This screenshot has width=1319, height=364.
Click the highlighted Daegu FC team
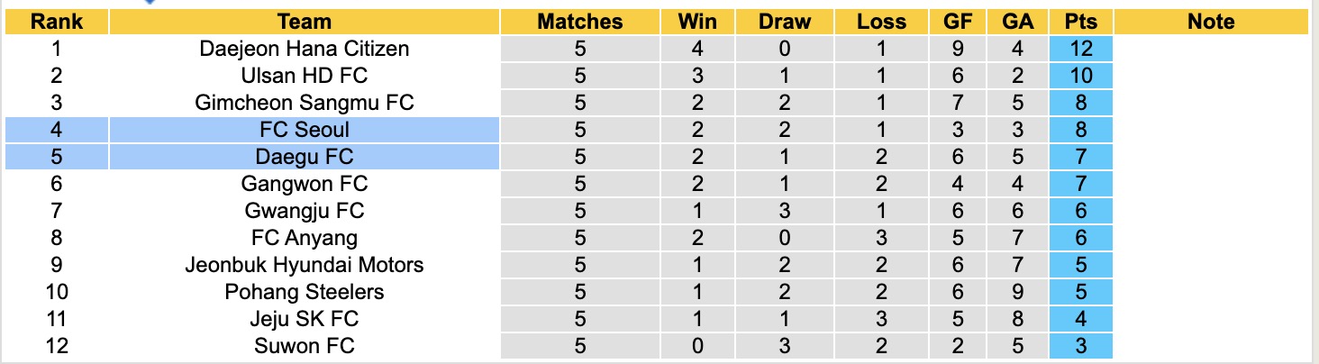click(305, 157)
